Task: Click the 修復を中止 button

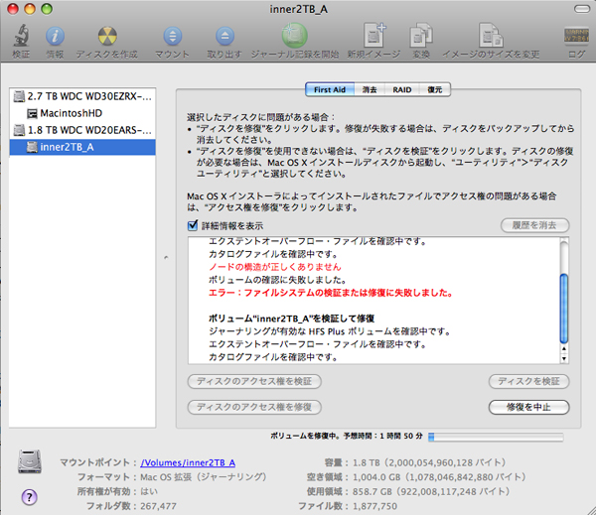Action: pos(528,407)
